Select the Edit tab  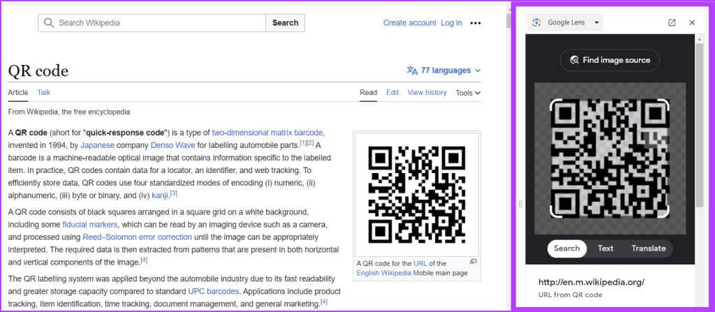click(x=392, y=93)
